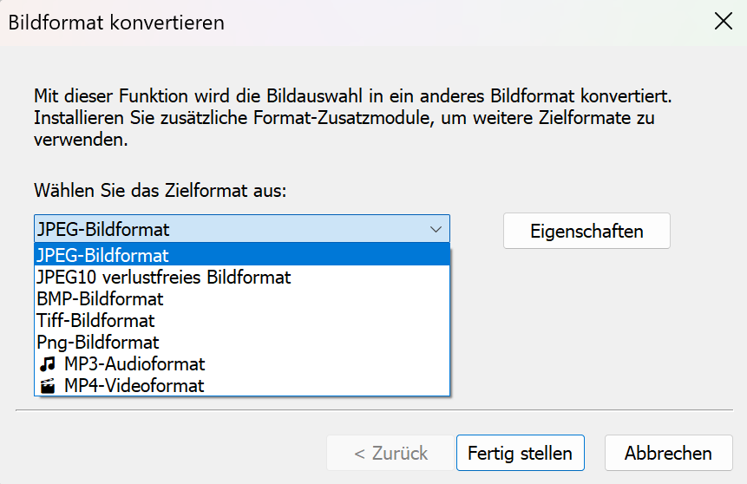Image resolution: width=747 pixels, height=484 pixels.
Task: Choose JPEG10 verlustfreies Bildformat from the list
Action: [164, 278]
